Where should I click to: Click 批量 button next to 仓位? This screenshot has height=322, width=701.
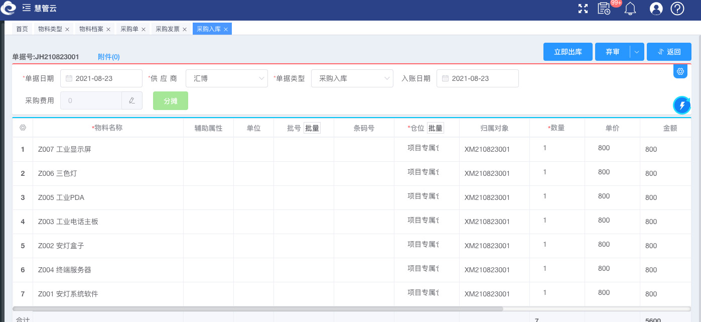436,128
